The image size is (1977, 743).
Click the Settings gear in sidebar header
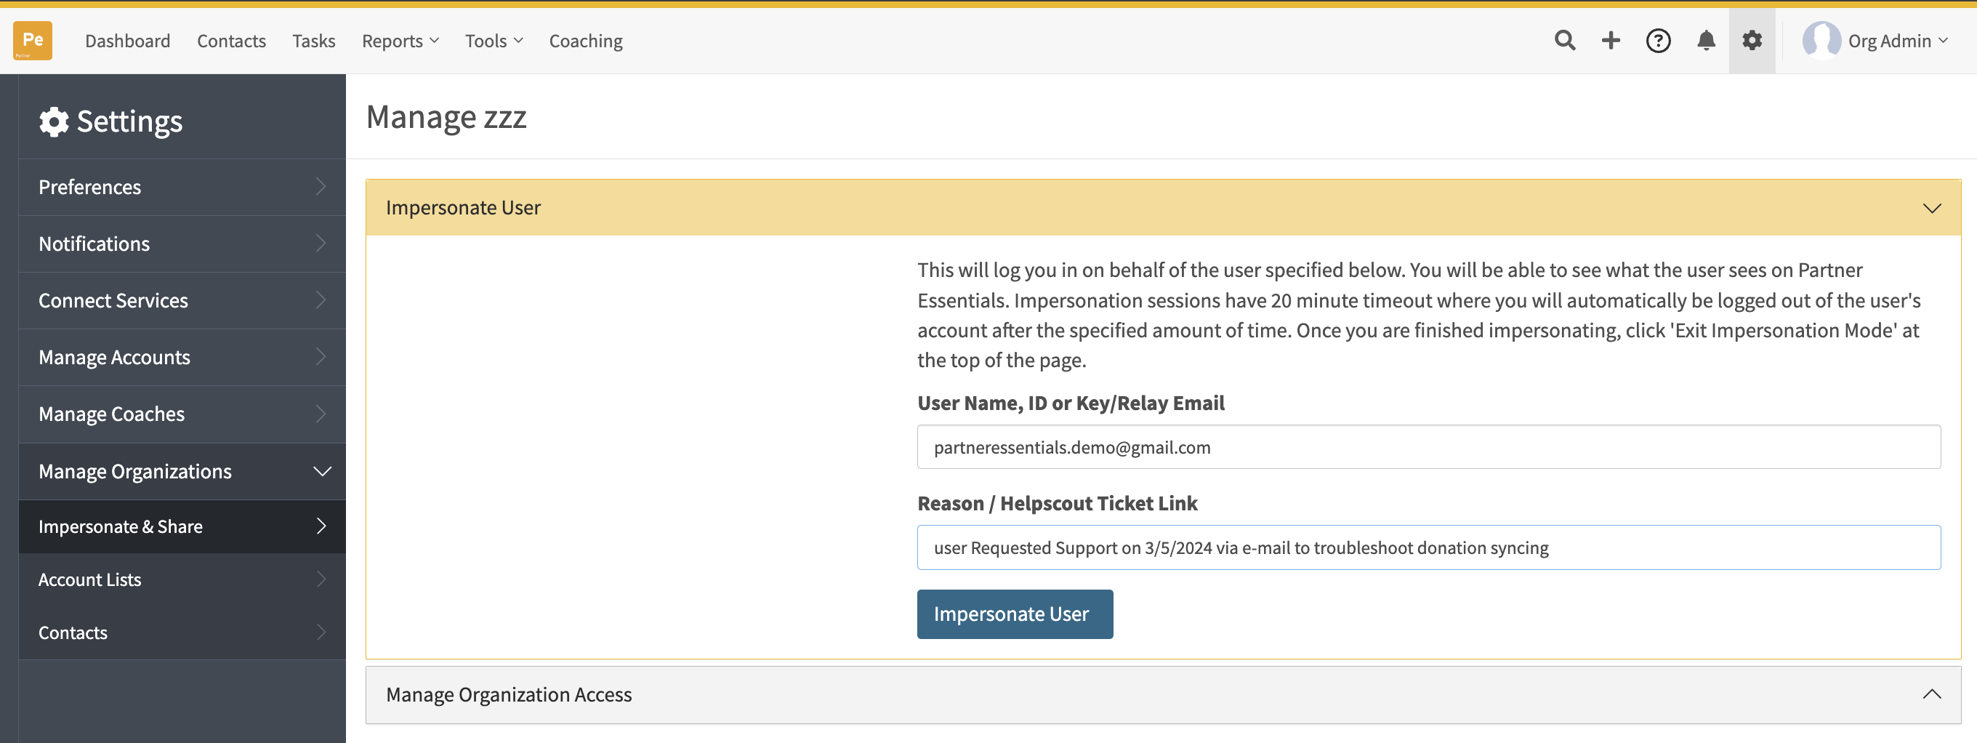tap(54, 121)
